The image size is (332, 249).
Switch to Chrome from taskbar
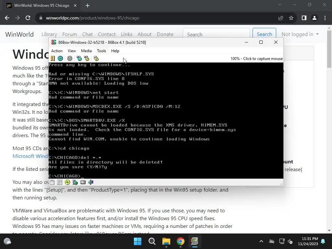click(181, 241)
